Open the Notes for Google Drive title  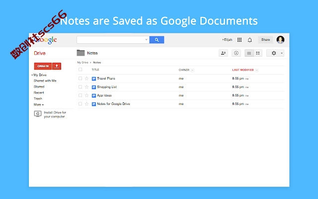click(114, 104)
